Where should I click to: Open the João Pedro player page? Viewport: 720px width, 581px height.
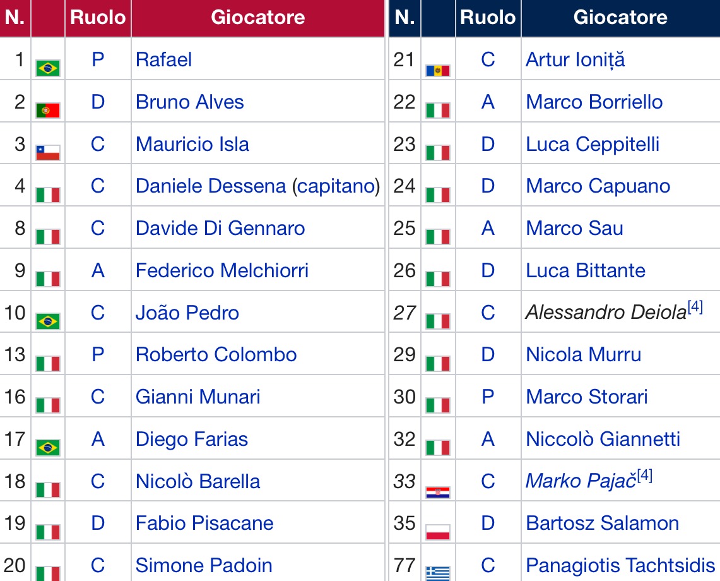coord(187,313)
